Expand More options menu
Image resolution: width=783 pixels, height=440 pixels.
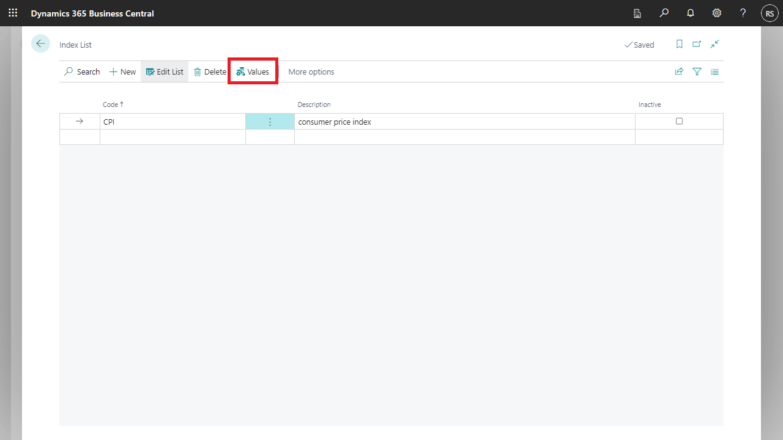tap(311, 72)
